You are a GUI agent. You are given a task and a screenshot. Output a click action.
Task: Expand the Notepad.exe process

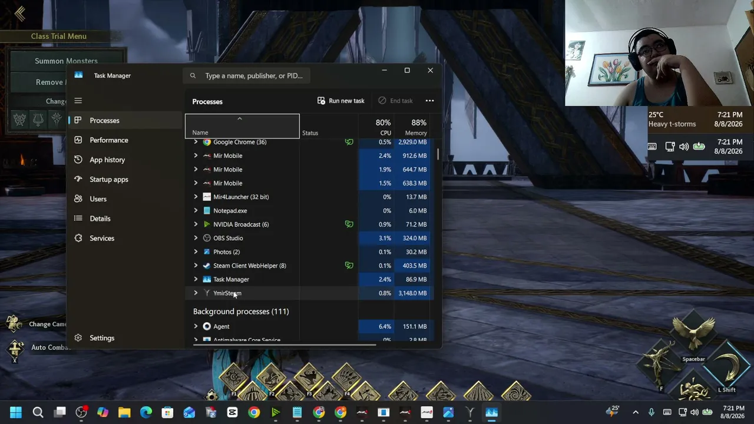(x=196, y=211)
